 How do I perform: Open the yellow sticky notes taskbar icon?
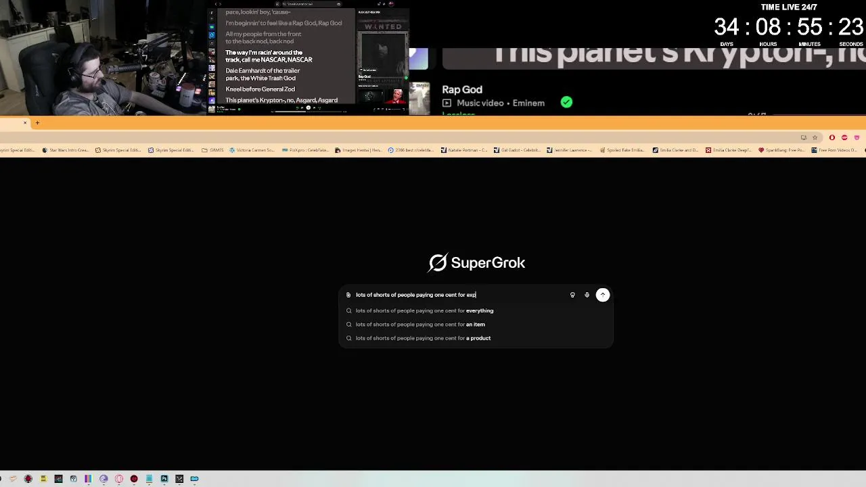(43, 479)
